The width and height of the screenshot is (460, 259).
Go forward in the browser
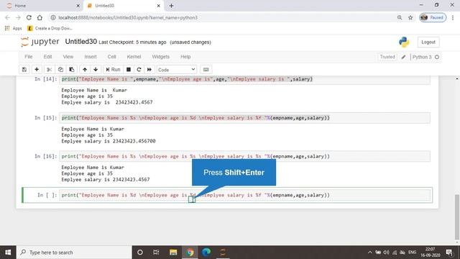(18, 17)
